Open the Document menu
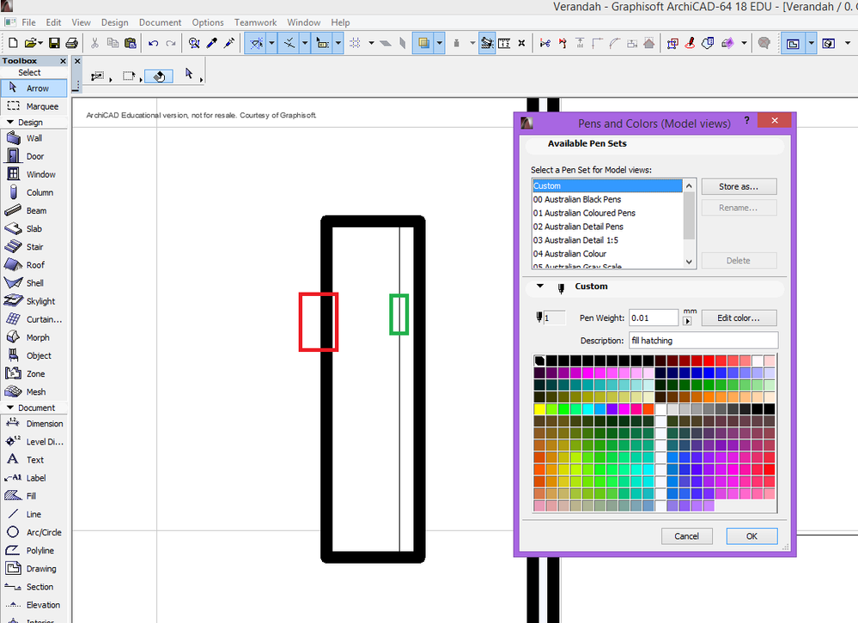The height and width of the screenshot is (623, 858). pyautogui.click(x=160, y=22)
